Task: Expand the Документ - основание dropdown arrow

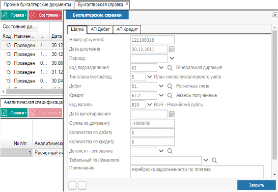Action: [161, 151]
